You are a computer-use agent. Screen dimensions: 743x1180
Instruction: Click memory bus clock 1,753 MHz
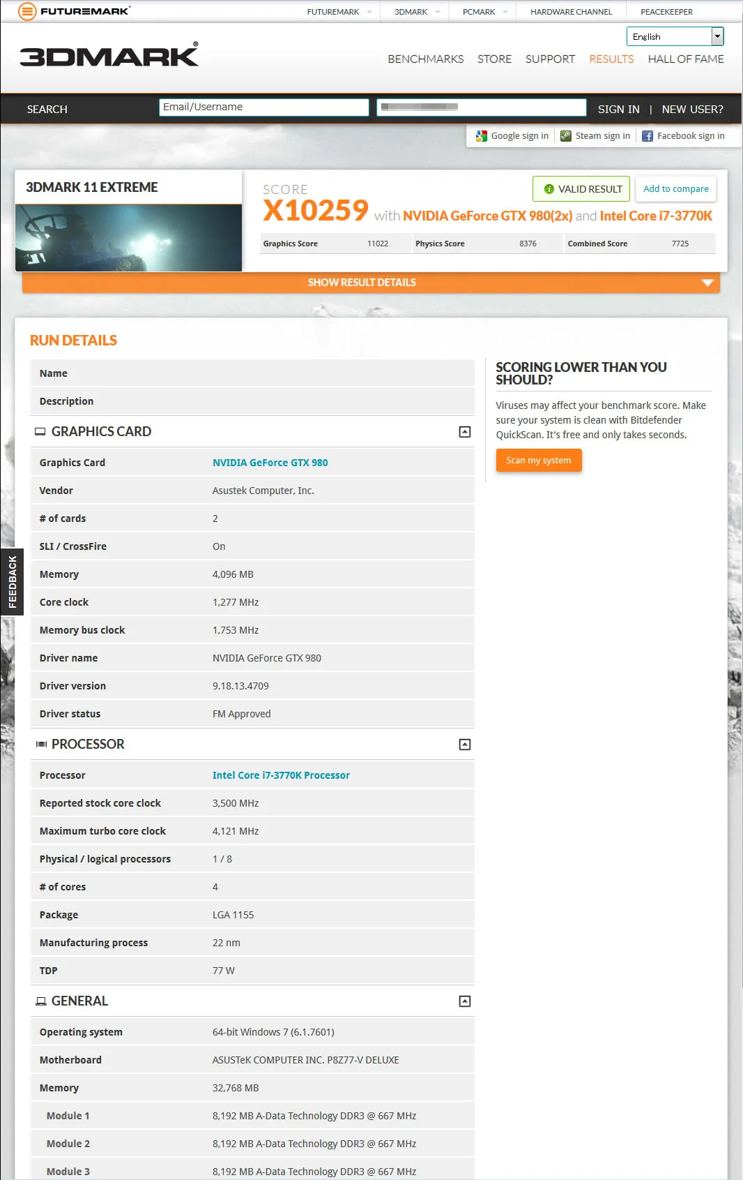236,630
